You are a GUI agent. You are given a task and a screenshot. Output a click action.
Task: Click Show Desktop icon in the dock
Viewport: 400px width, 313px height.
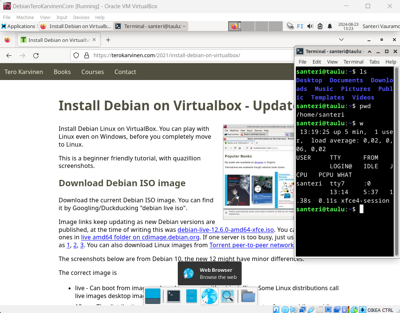[153, 296]
